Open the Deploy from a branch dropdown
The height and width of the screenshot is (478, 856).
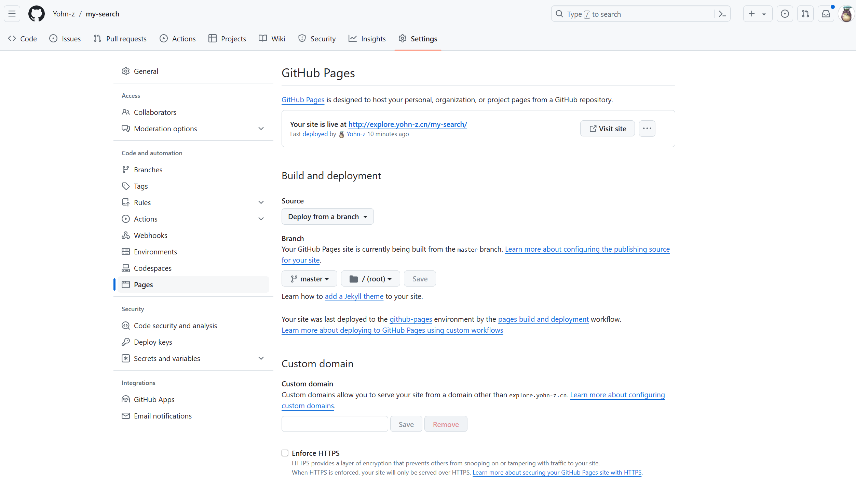(327, 216)
